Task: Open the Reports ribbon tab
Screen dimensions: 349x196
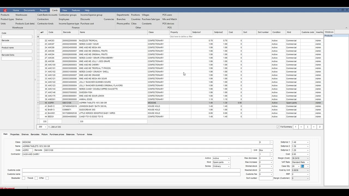Action: click(43, 10)
